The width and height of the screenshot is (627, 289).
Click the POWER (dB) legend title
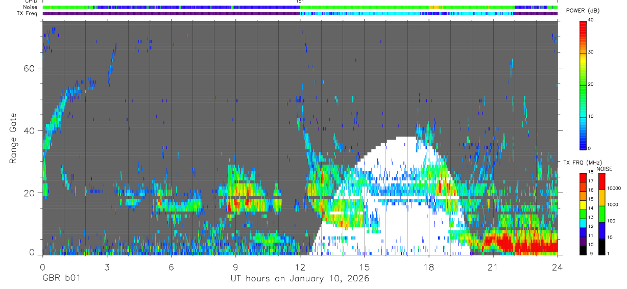pyautogui.click(x=583, y=11)
